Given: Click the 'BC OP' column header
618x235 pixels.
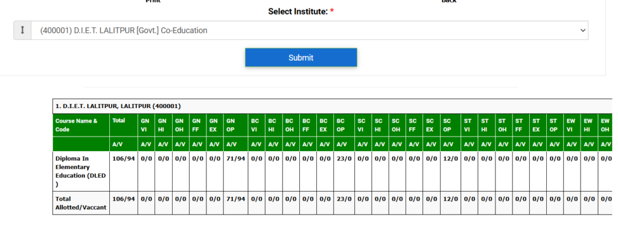Looking at the screenshot, I should (x=344, y=125).
